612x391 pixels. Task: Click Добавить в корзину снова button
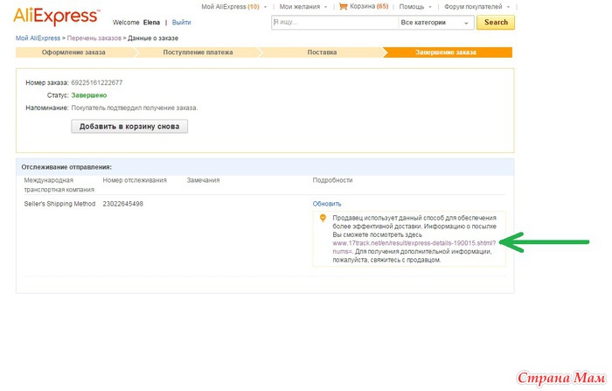pos(129,126)
